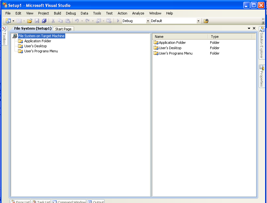Open the Properties sidebar tab
The width and height of the screenshot is (267, 203).
(x=262, y=74)
